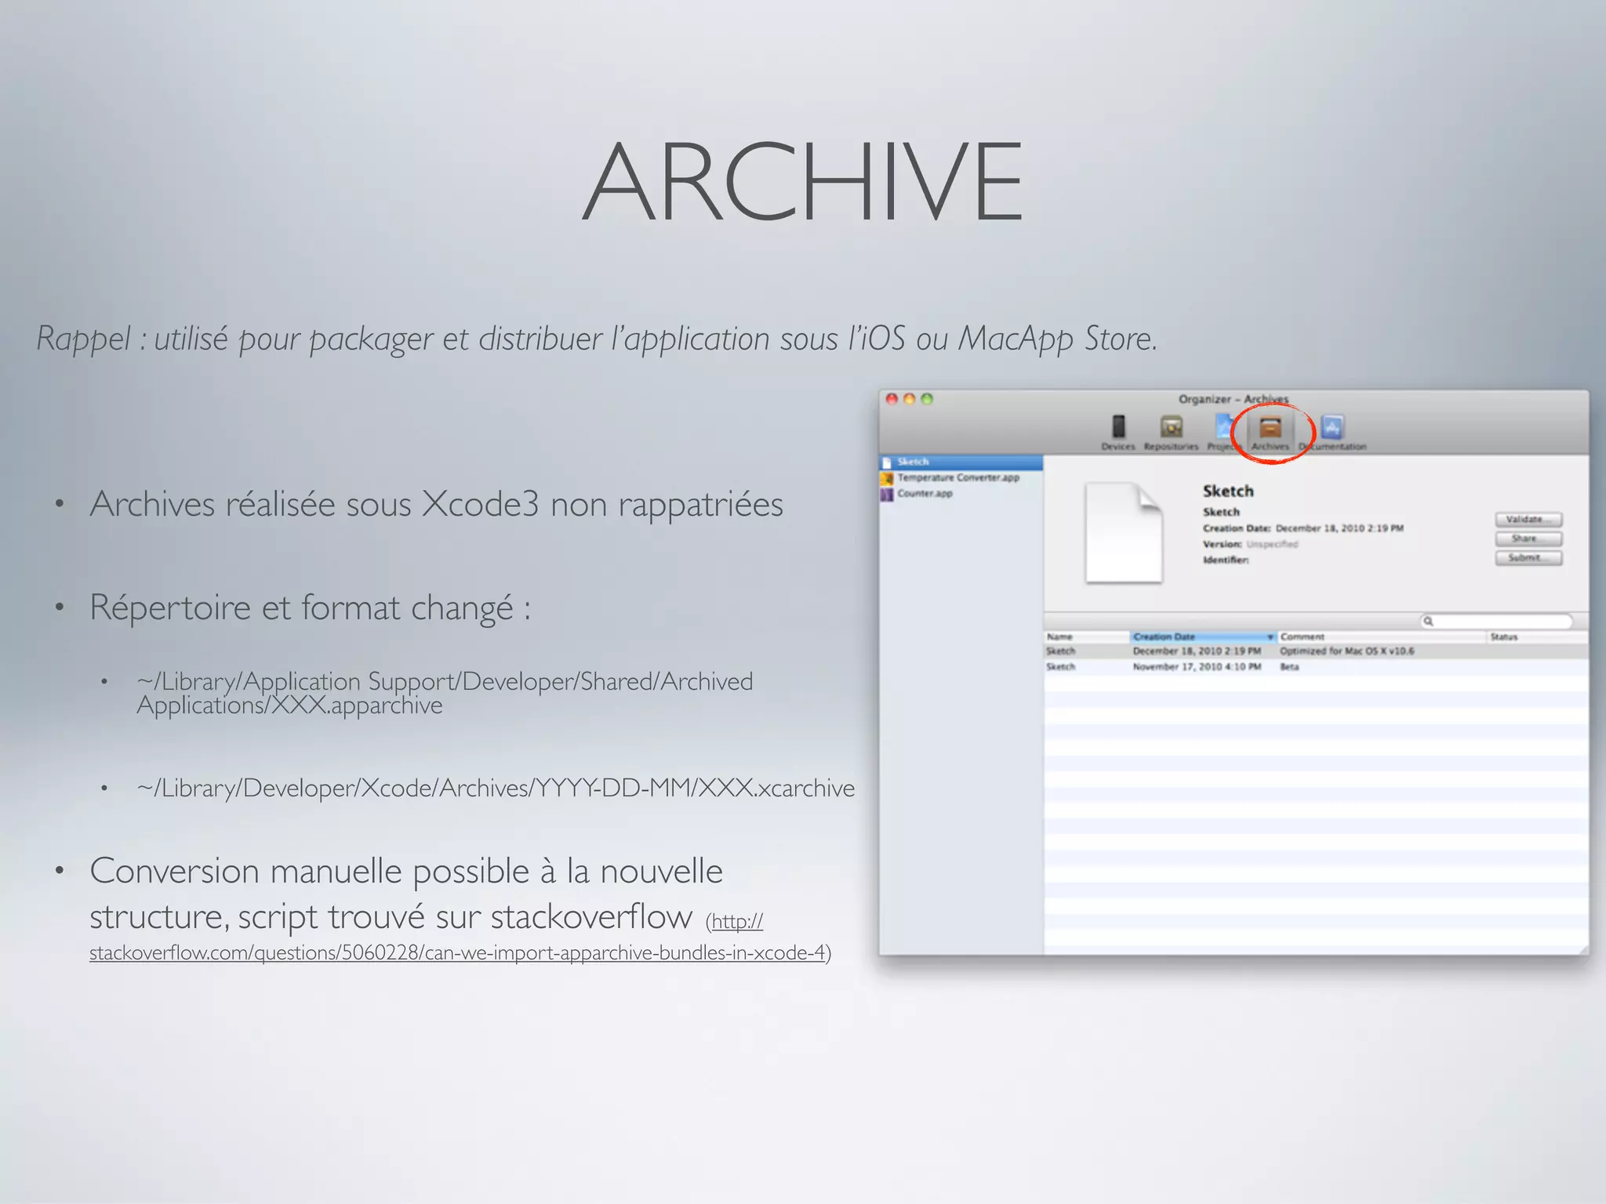Click the Sketch document thumbnail icon
Image resolution: width=1606 pixels, height=1204 pixels.
1124,533
